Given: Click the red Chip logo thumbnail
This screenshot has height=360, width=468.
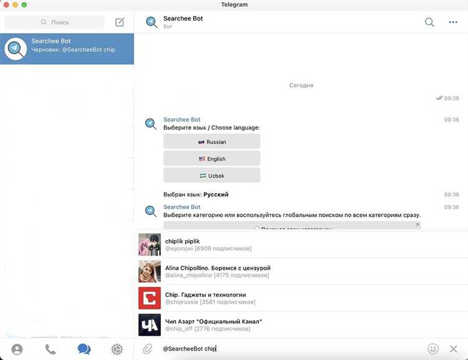Looking at the screenshot, I should 150,298.
